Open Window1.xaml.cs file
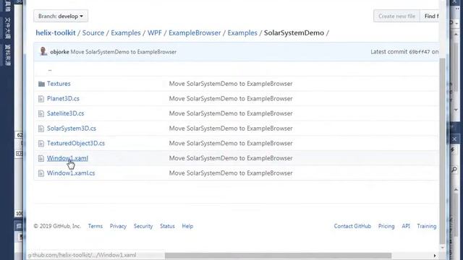The height and width of the screenshot is (260, 463). tap(71, 173)
